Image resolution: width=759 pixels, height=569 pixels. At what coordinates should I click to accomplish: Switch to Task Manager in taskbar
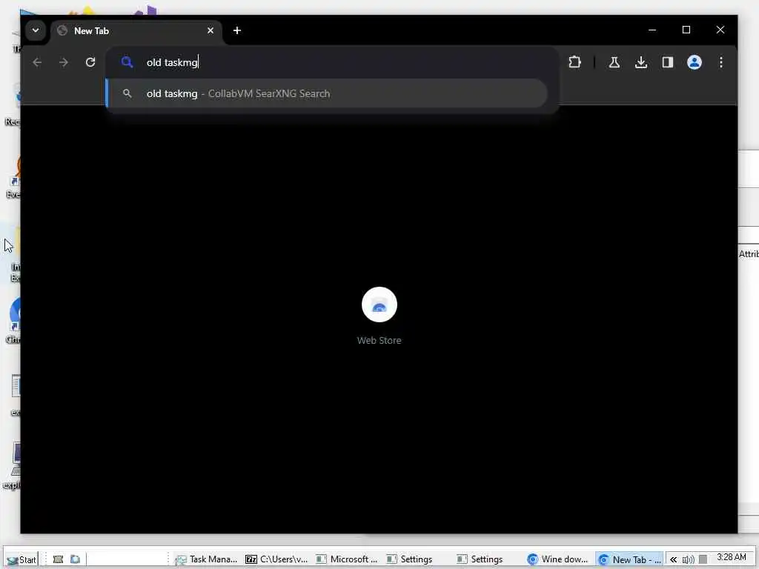click(x=206, y=559)
